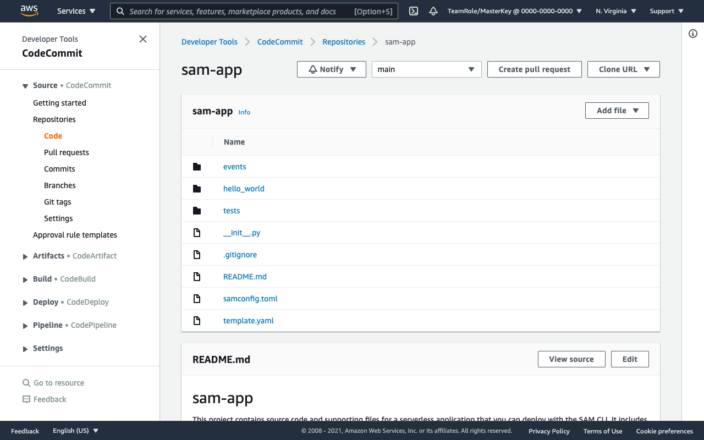Open the info panel icon at right edge
The height and width of the screenshot is (440, 704).
(x=693, y=34)
